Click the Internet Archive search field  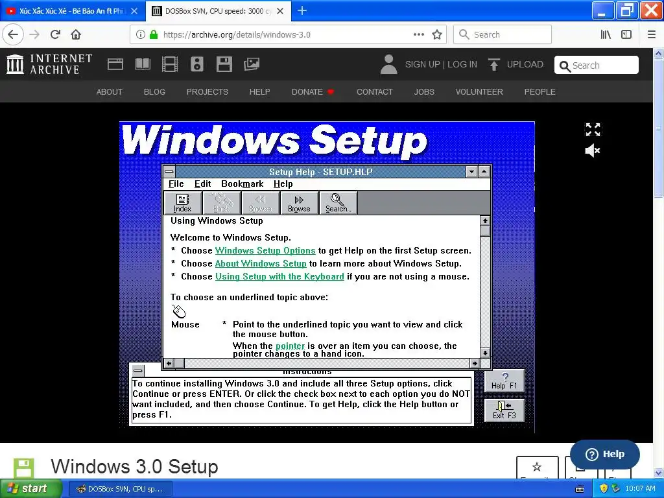597,65
